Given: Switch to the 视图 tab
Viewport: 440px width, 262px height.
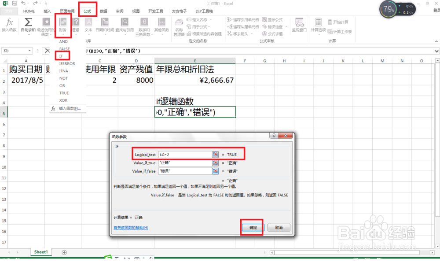Looking at the screenshot, I should click(136, 11).
